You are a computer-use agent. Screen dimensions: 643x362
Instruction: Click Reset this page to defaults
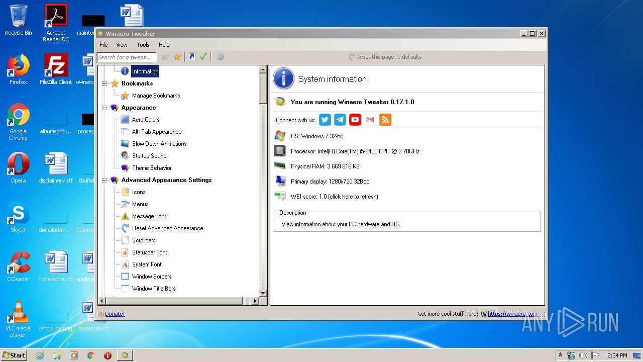click(x=385, y=57)
